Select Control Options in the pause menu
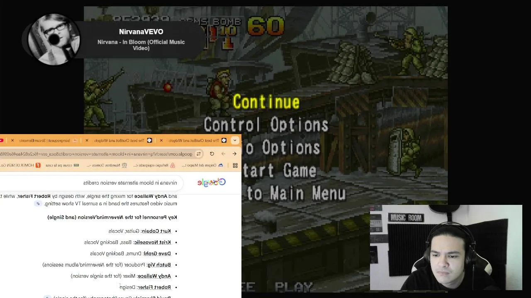Screen dimensions: 531x298 pyautogui.click(x=266, y=125)
